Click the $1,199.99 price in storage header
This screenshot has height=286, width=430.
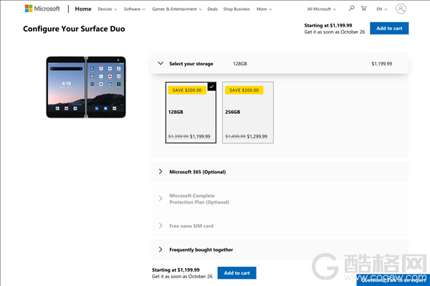click(x=381, y=64)
